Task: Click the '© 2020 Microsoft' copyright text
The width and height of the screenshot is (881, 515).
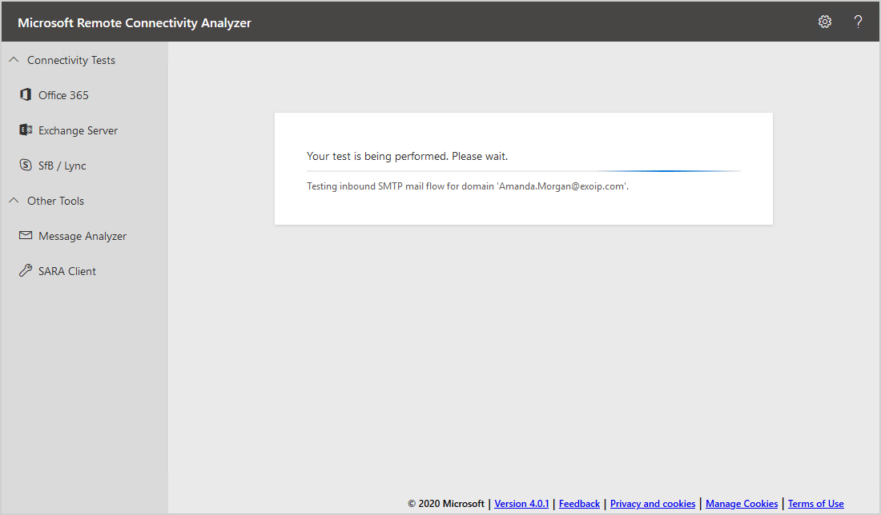Action: tap(446, 504)
